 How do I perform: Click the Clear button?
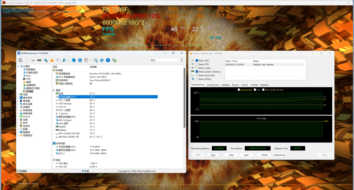[231, 155]
